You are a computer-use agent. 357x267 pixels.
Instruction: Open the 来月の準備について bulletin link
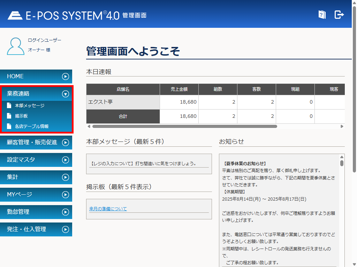coord(108,209)
